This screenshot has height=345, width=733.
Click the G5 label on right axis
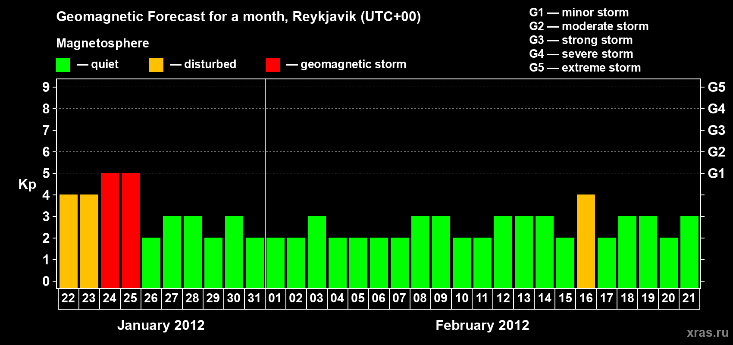click(717, 87)
